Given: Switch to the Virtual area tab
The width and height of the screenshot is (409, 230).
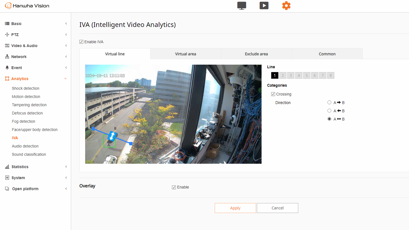Looking at the screenshot, I should pos(185,54).
